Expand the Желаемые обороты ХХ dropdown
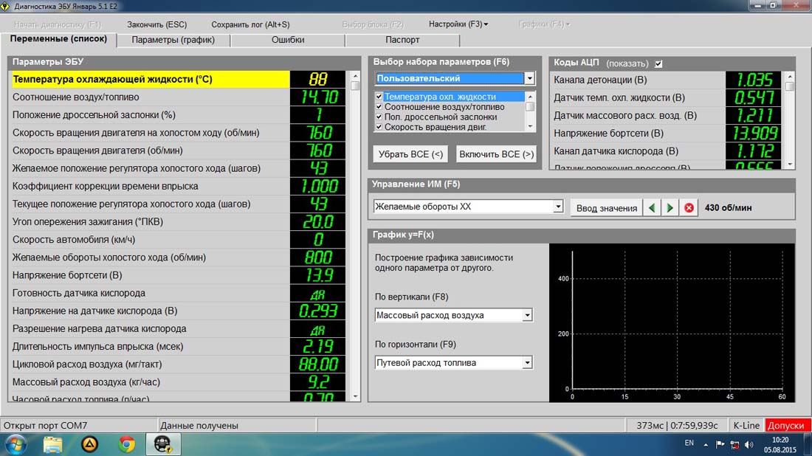812x456 pixels. click(x=558, y=207)
